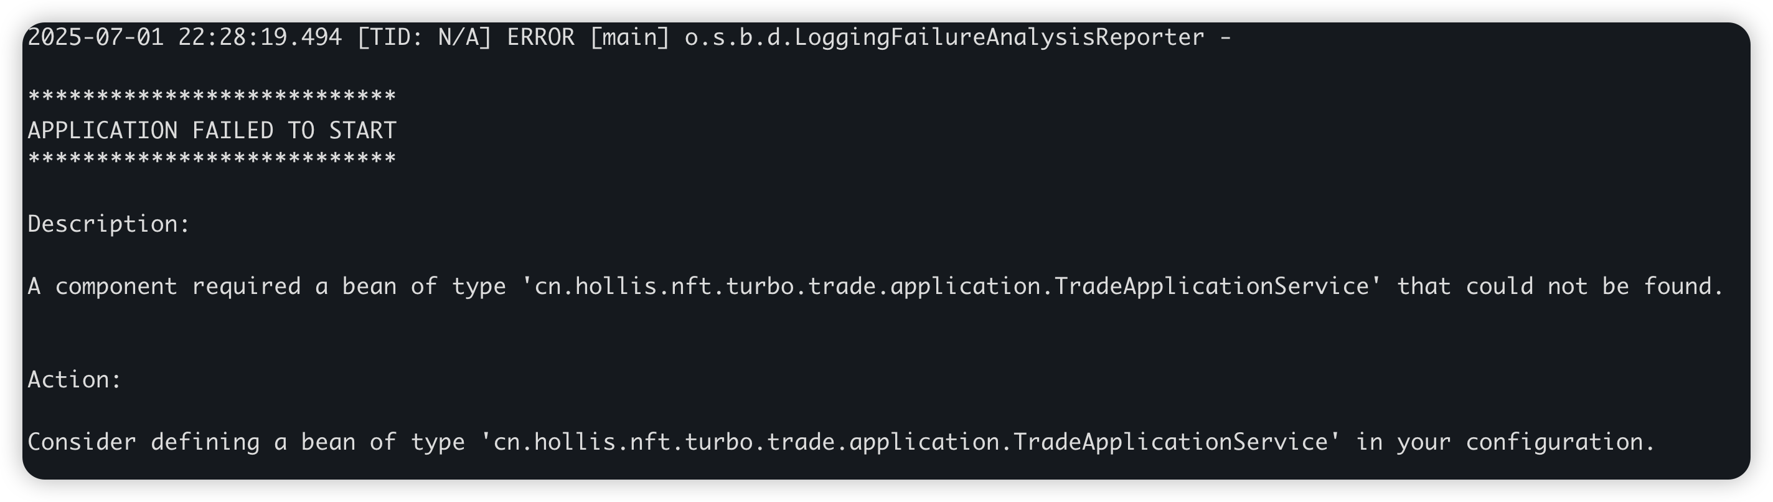Click TradeApplicationService class name in Action line
Viewport: 1773px width, 502px height.
(x=1170, y=442)
